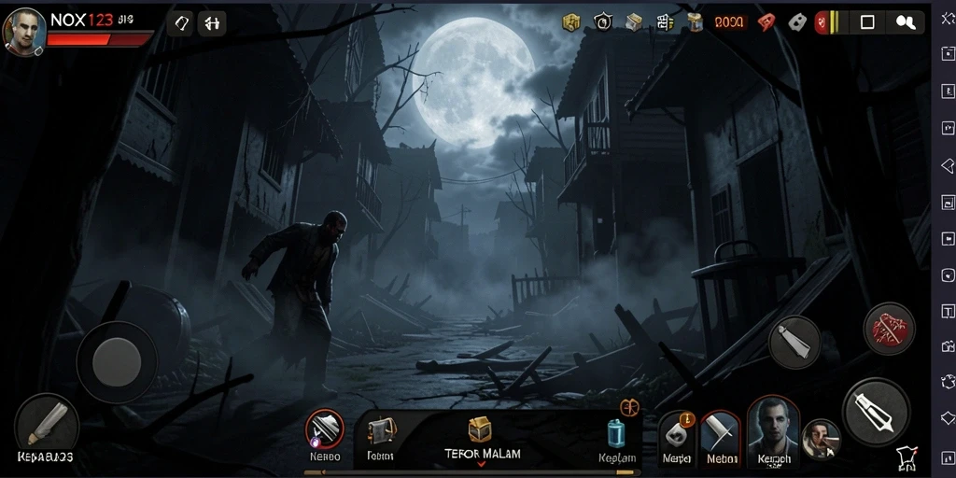Screen dimensions: 956x478
Task: Open the NOX123 player portrait
Action: click(24, 32)
